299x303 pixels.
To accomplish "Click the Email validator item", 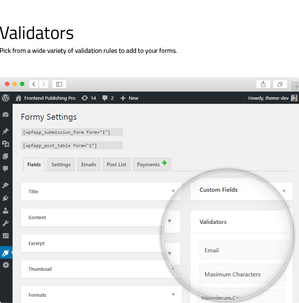I will (x=245, y=250).
